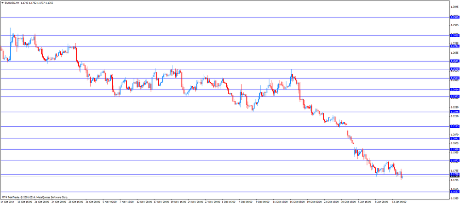The height and width of the screenshot is (204, 460).
Task: Select the 1.2246 horizontal line price label
Action: [455, 112]
